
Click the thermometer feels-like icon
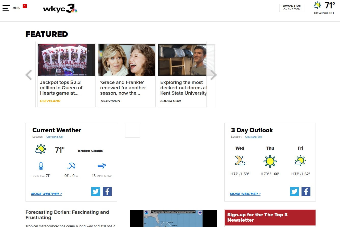[x=41, y=166]
